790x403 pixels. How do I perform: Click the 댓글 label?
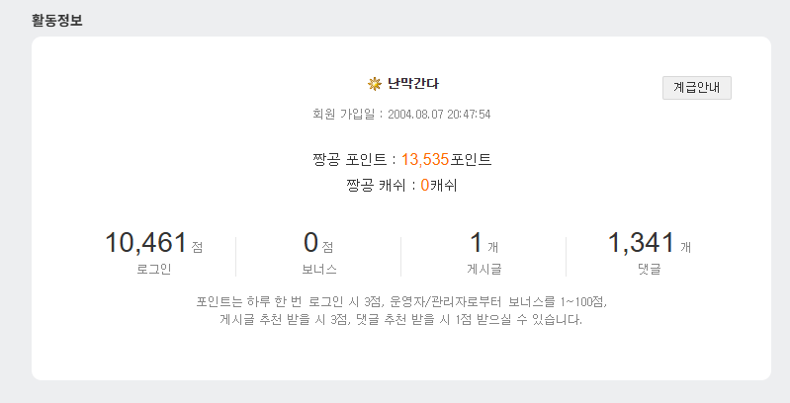(649, 268)
